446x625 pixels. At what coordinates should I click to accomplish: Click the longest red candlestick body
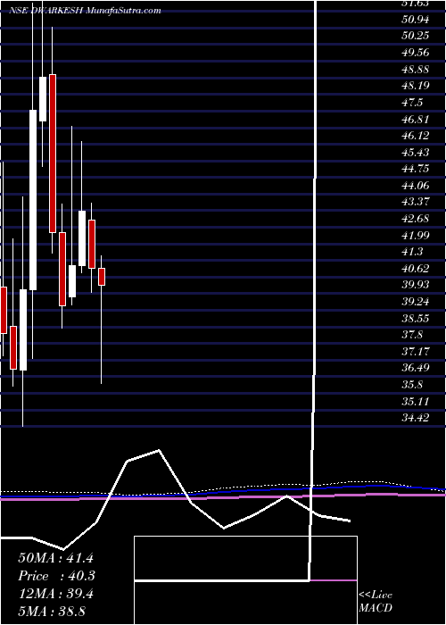click(53, 154)
